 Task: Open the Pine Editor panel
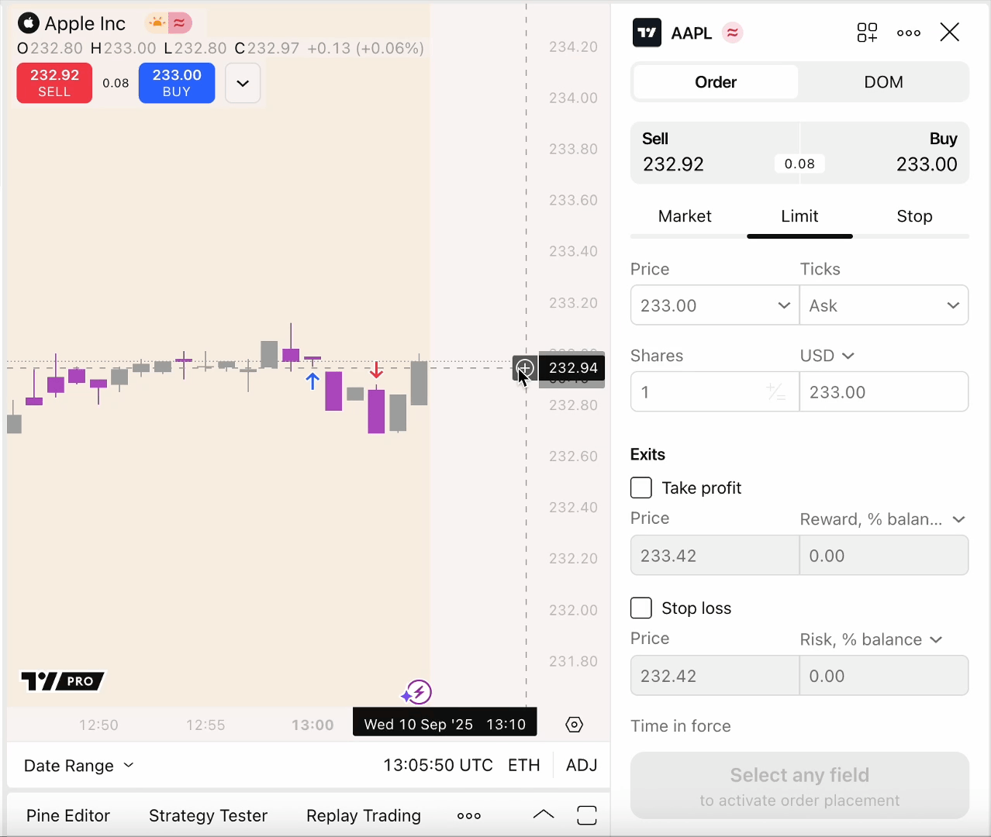click(68, 815)
